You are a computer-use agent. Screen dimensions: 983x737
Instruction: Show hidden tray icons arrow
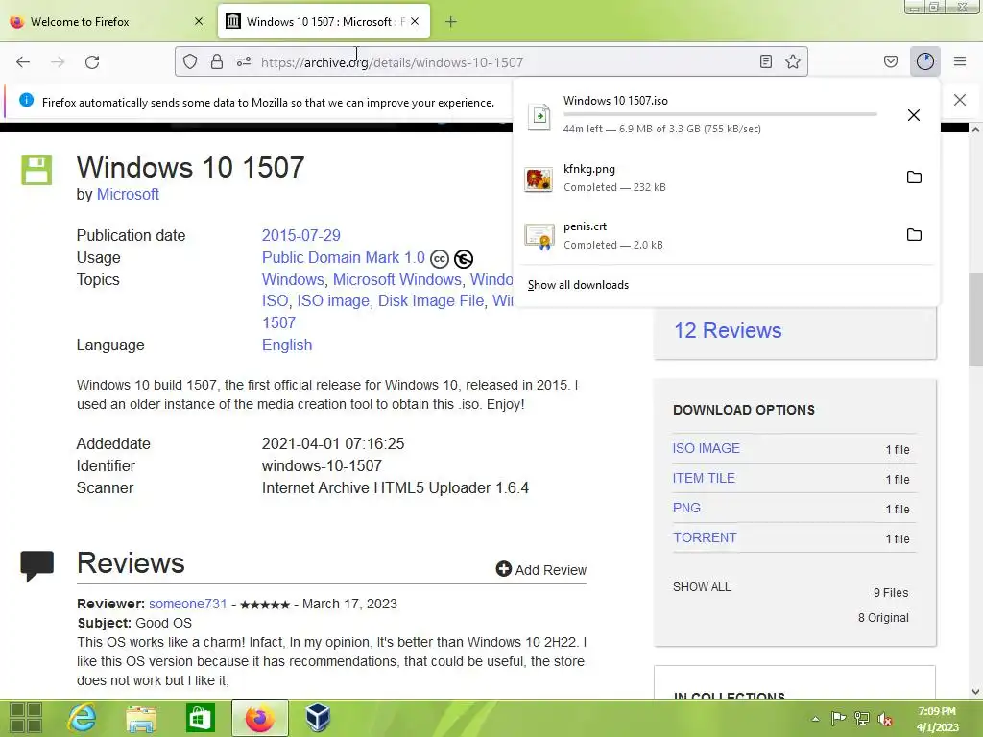tap(815, 719)
